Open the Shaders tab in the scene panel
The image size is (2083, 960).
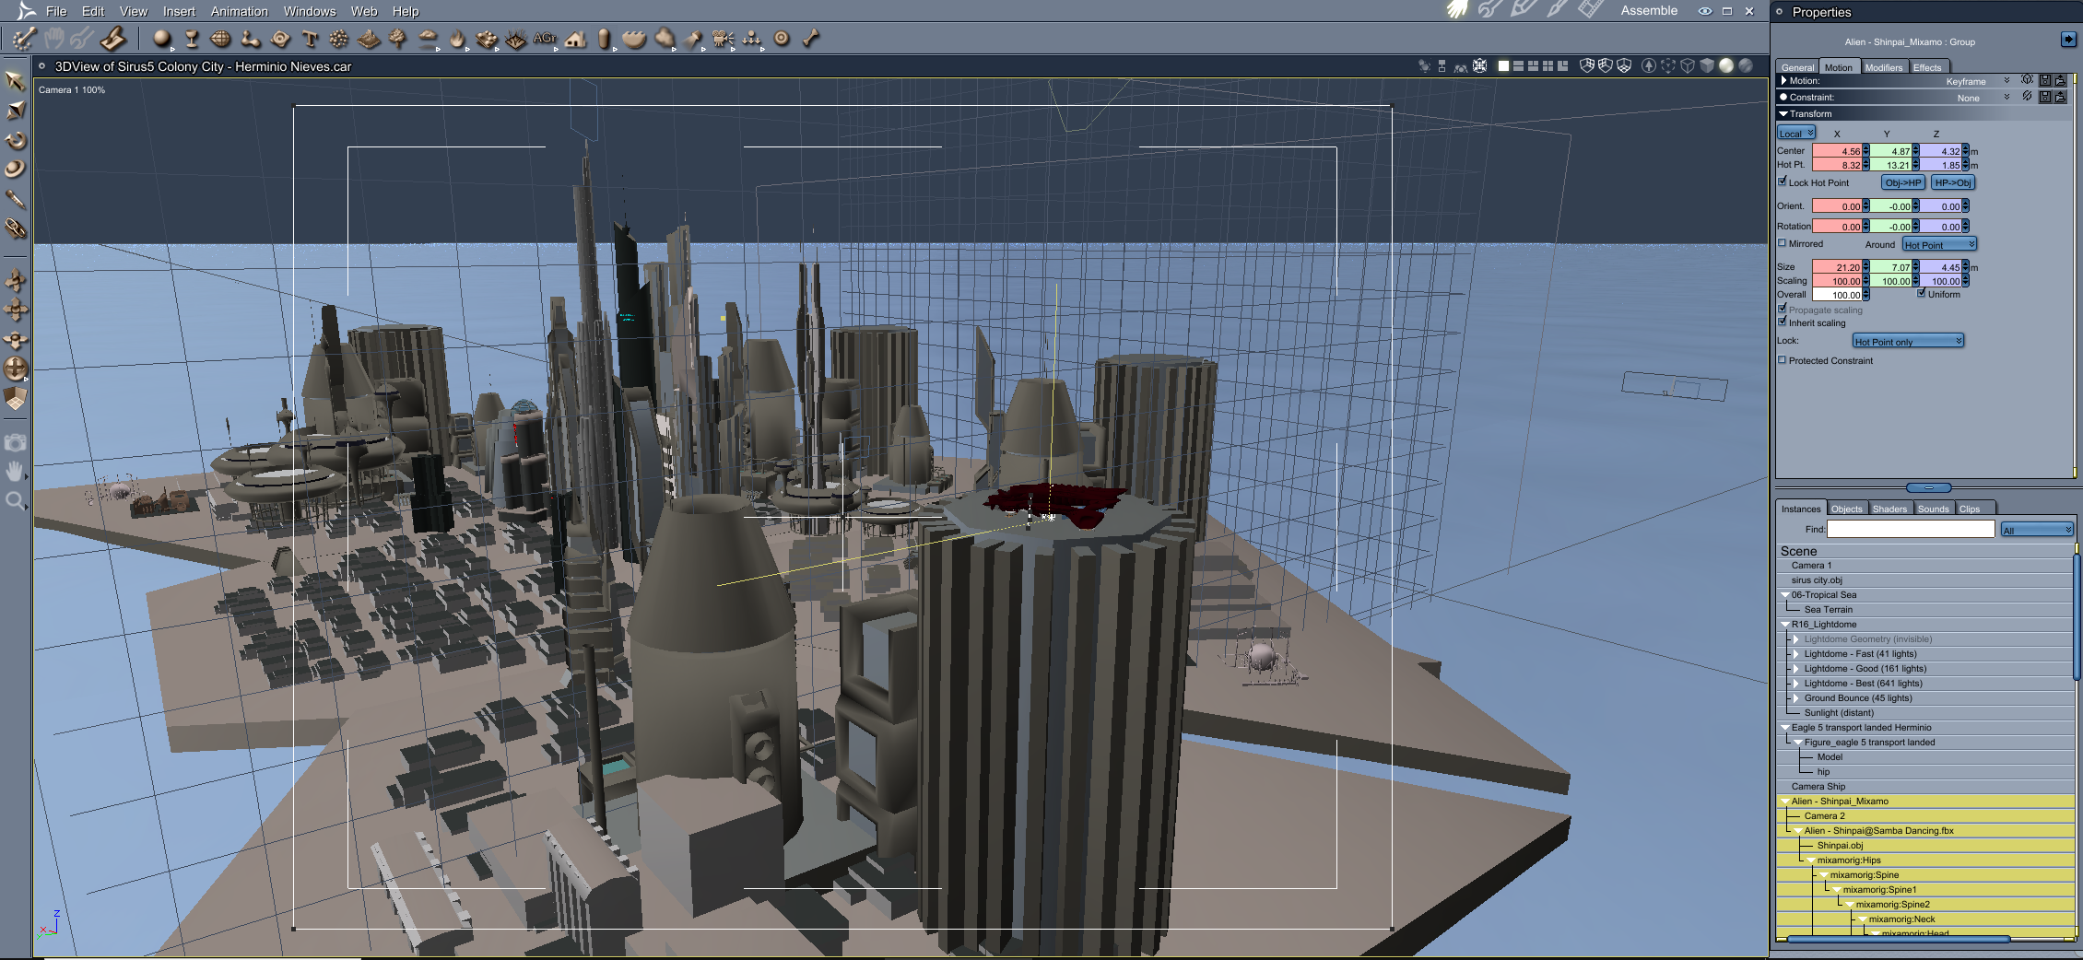click(x=1889, y=509)
